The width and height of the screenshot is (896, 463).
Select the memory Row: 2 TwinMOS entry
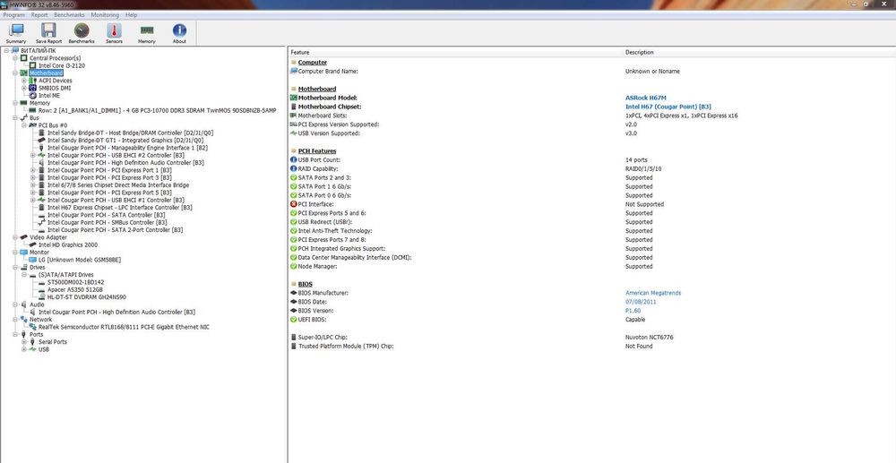click(157, 110)
